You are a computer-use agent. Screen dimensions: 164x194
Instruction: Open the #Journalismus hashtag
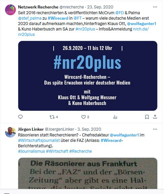pos(31,151)
